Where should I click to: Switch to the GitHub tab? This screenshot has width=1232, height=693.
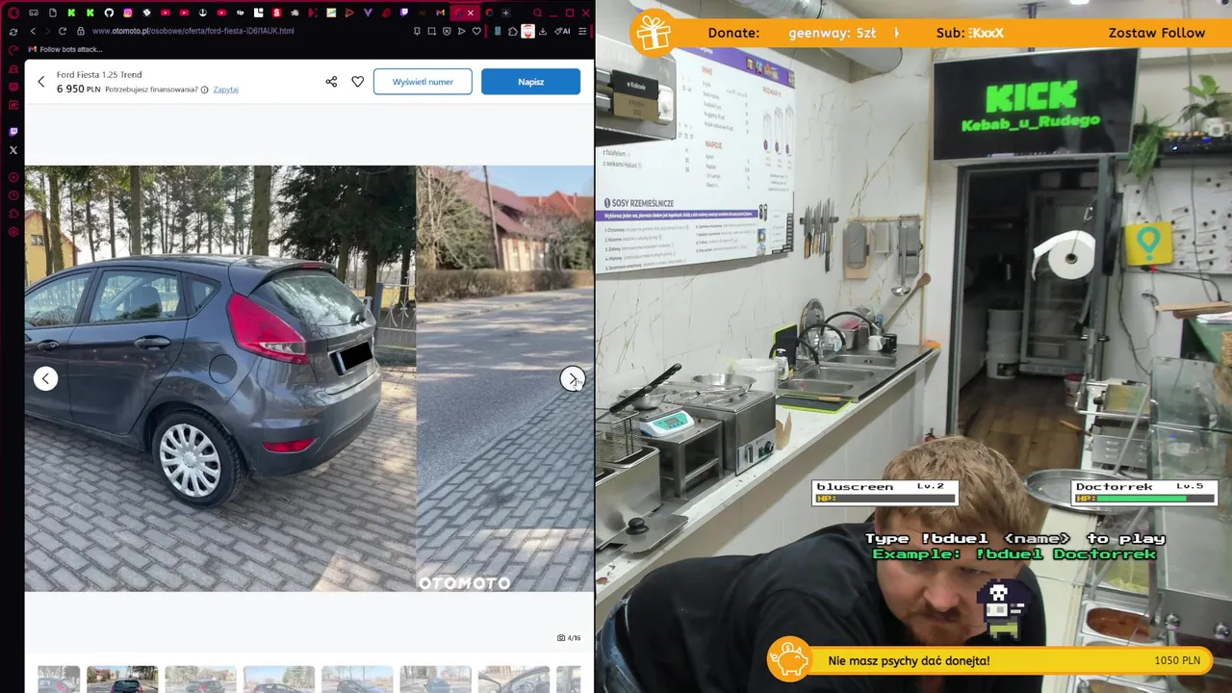click(x=108, y=13)
